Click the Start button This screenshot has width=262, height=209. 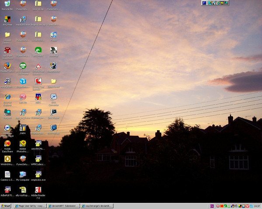coord(6,206)
